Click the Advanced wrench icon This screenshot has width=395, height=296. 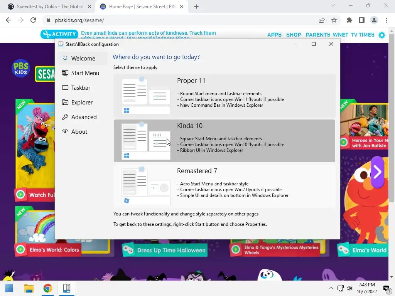[x=65, y=117]
